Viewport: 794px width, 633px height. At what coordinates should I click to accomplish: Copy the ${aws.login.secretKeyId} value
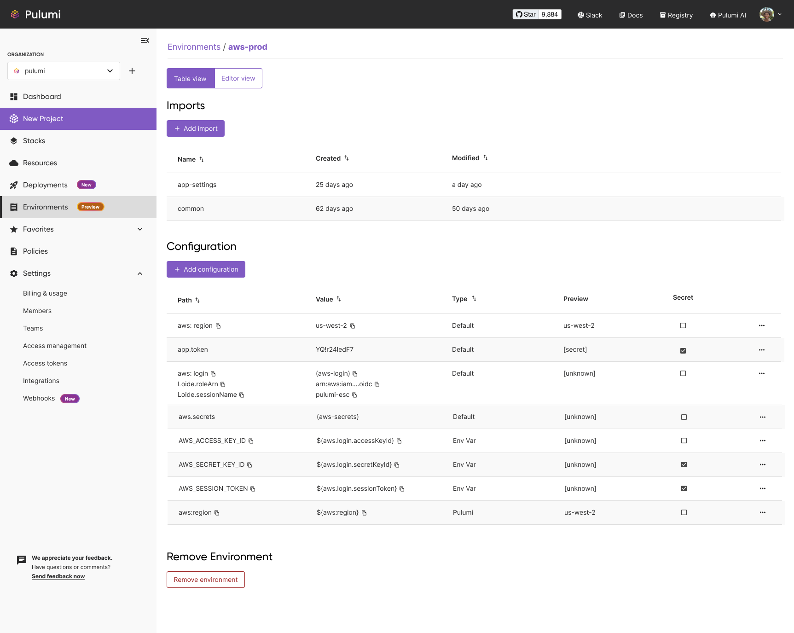[x=397, y=465]
